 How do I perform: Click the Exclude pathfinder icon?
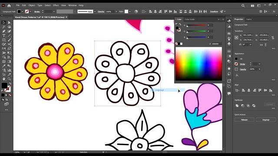pyautogui.click(x=254, y=106)
